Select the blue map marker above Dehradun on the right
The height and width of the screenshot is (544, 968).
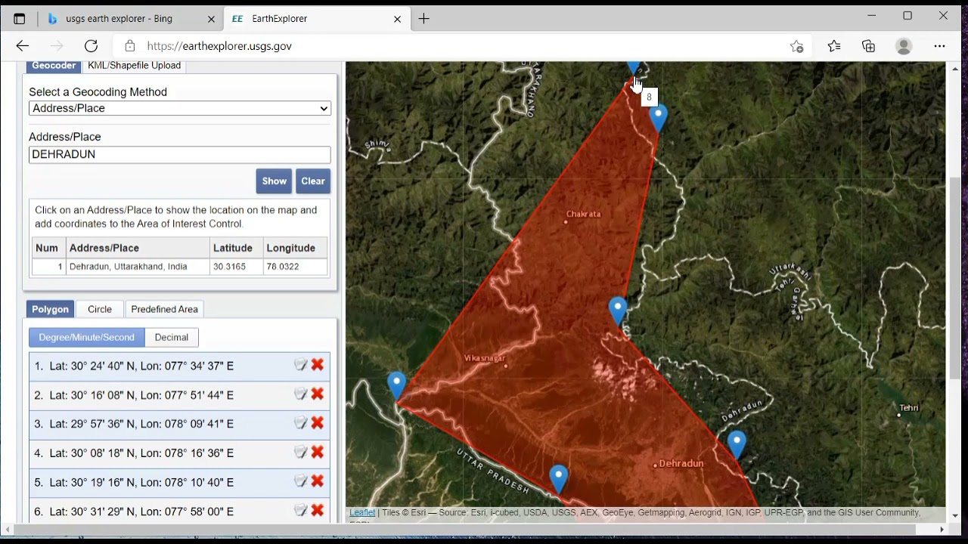[x=737, y=444]
